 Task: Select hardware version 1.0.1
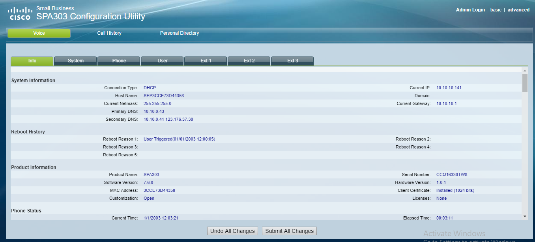tap(441, 182)
